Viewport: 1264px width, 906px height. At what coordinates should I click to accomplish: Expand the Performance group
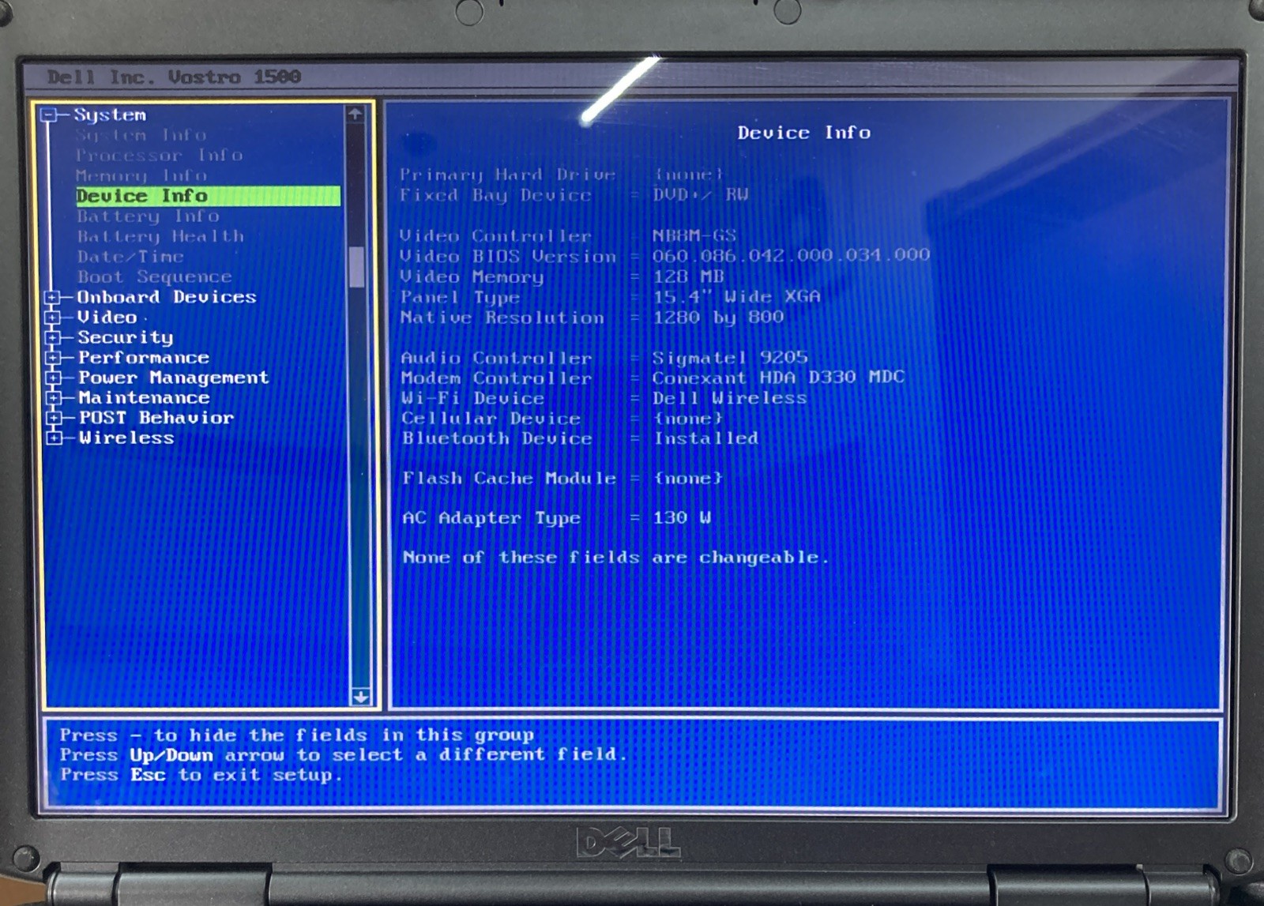pyautogui.click(x=53, y=358)
